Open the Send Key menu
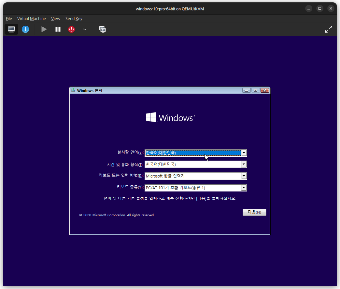The height and width of the screenshot is (289, 340). click(74, 19)
